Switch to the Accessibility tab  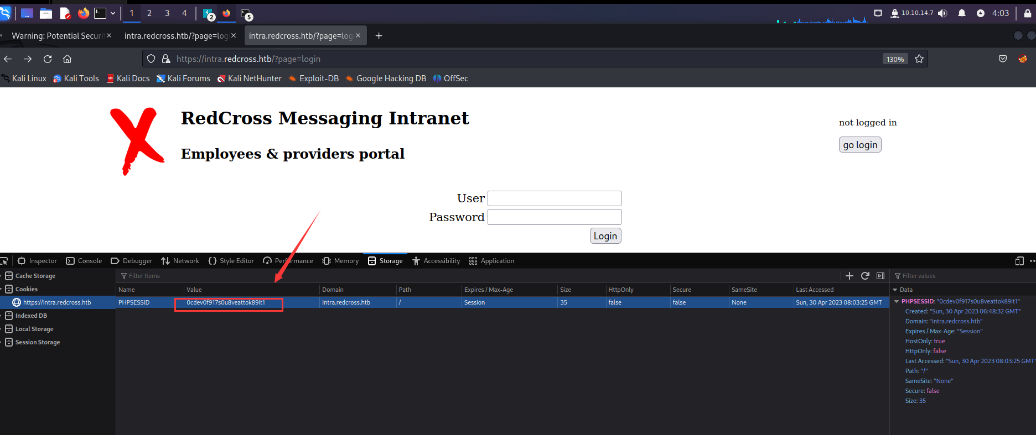(436, 261)
